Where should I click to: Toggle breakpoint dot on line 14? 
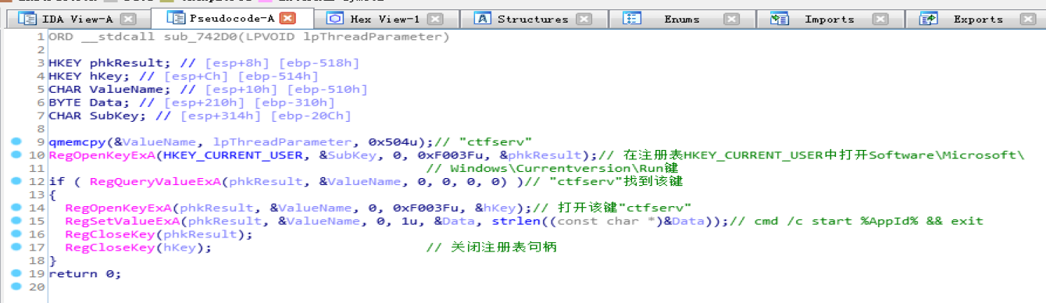click(16, 208)
